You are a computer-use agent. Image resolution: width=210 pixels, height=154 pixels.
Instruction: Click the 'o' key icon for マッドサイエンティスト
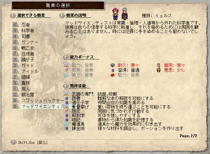click(x=15, y=106)
